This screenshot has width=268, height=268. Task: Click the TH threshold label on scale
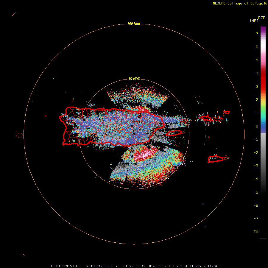tap(256, 232)
